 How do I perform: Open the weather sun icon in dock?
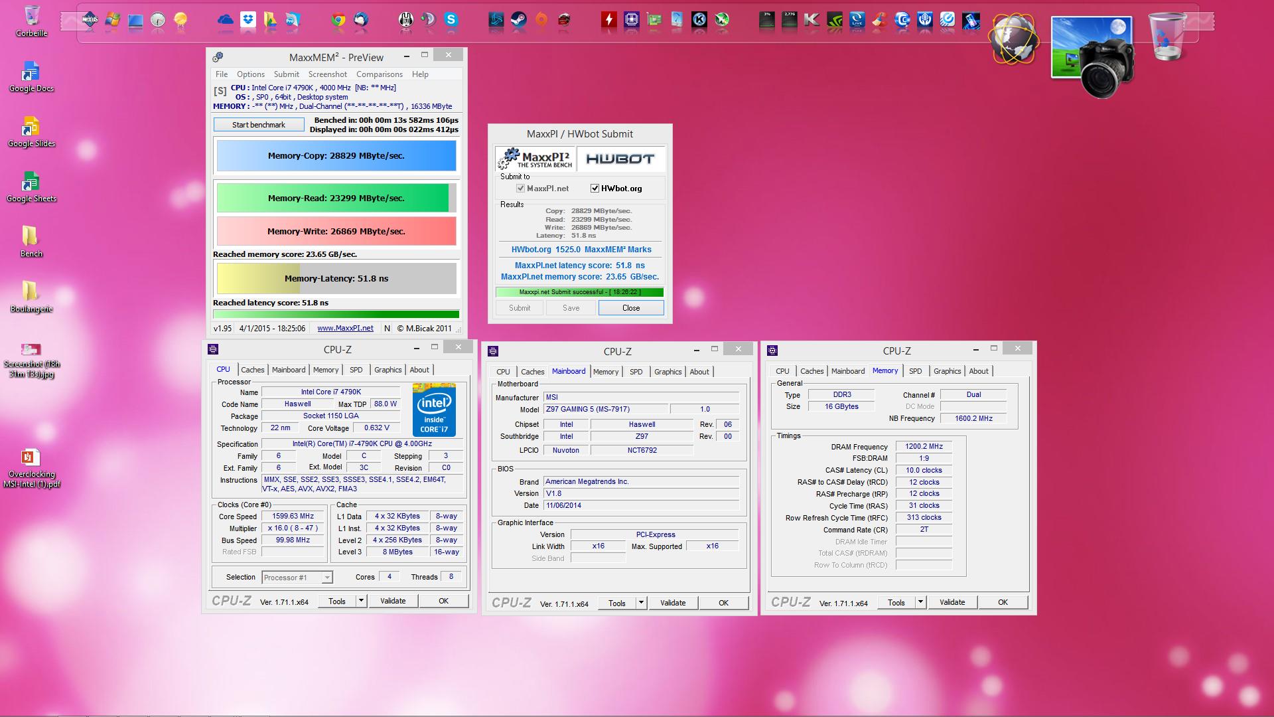(180, 20)
